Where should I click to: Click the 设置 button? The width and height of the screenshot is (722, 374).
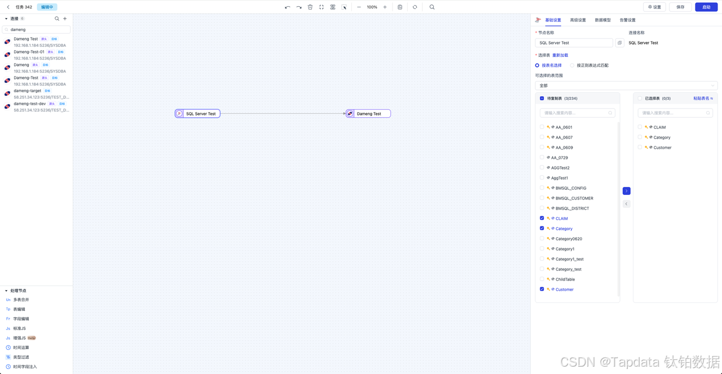click(x=654, y=7)
